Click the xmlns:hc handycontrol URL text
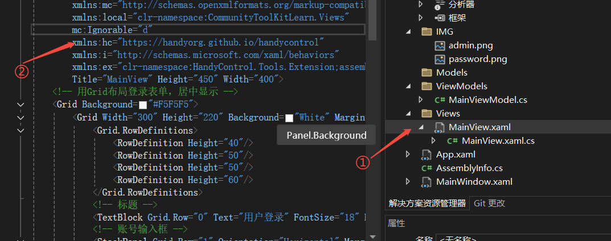Screen dimensions: 611x241 [x=222, y=41]
